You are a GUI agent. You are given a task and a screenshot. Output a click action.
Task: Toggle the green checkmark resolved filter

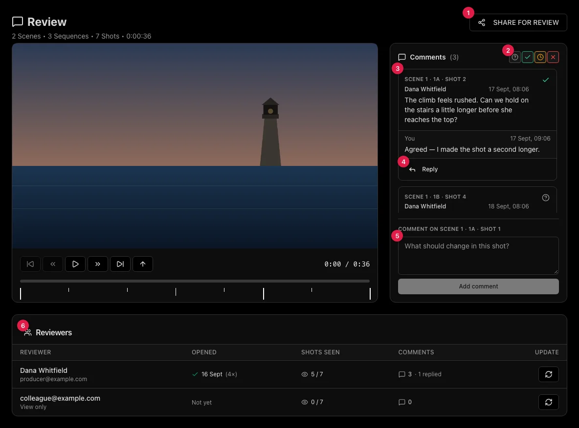coord(527,57)
